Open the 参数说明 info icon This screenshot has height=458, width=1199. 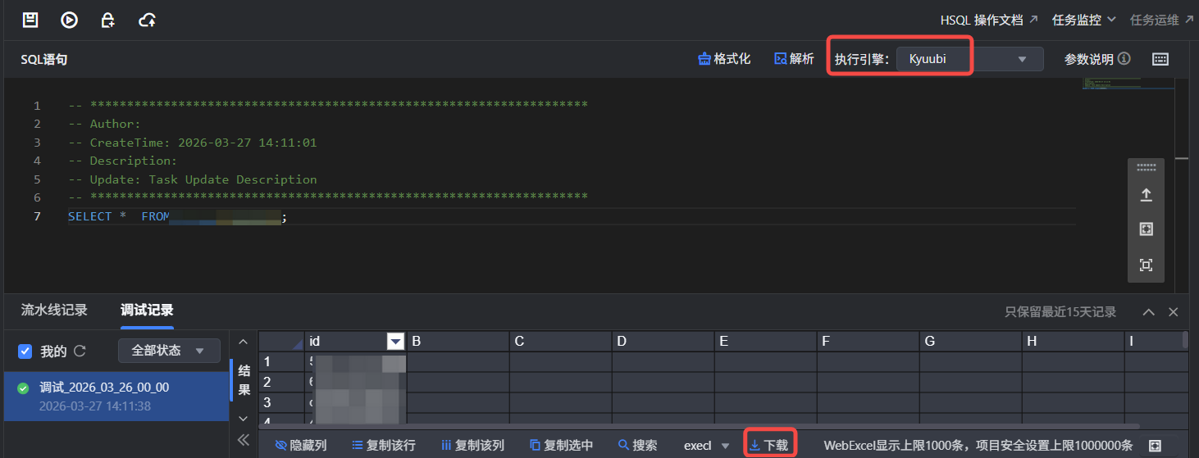pos(1124,59)
